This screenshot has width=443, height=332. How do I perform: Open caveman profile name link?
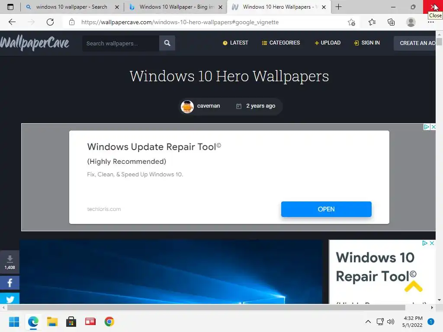209,106
